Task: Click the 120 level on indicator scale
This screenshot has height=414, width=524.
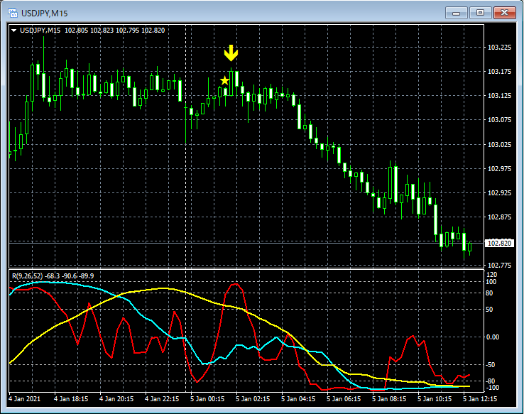Action: tap(491, 275)
